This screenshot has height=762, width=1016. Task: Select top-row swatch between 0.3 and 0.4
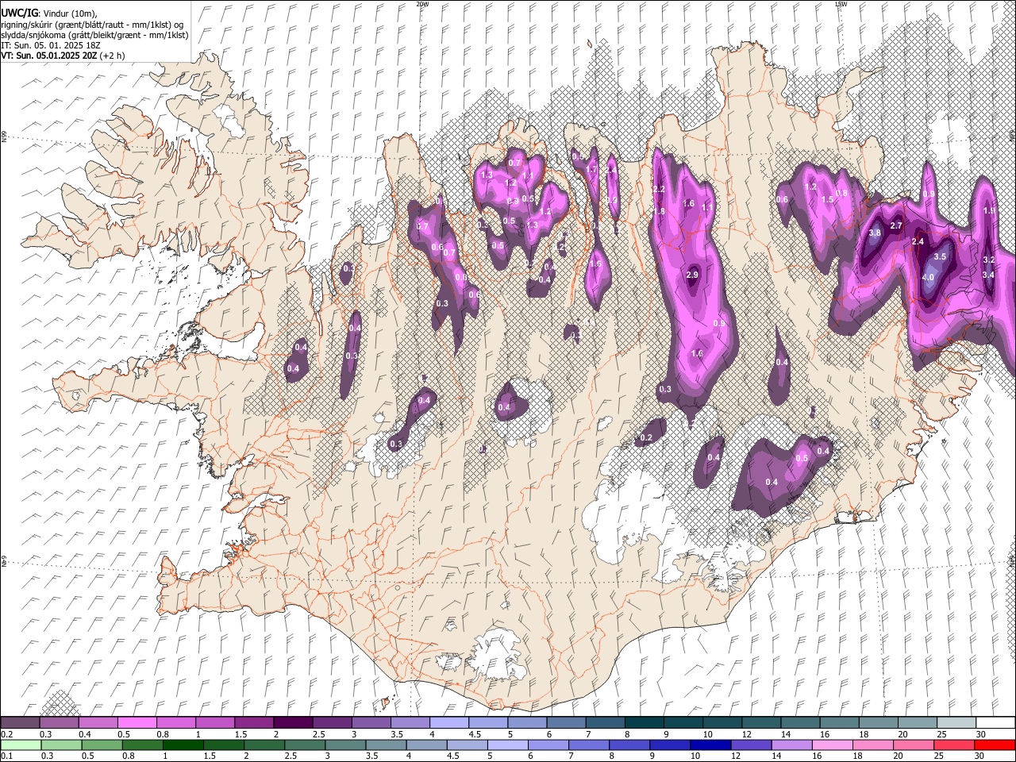point(60,722)
